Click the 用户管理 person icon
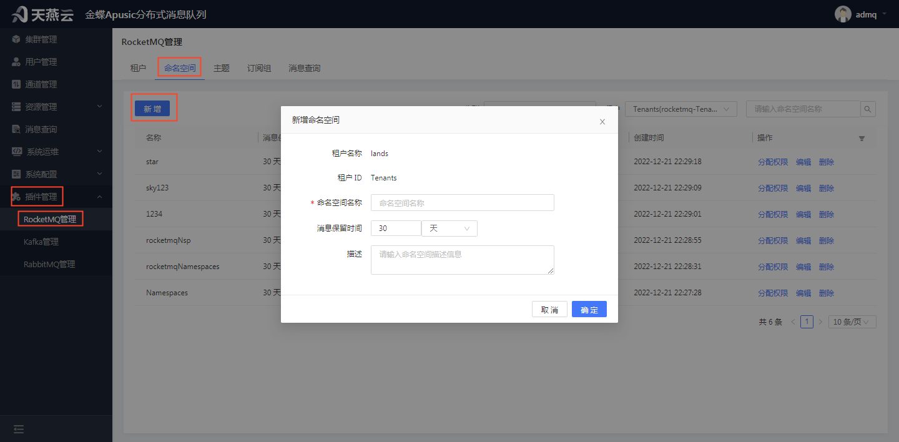This screenshot has height=442, width=899. click(16, 62)
